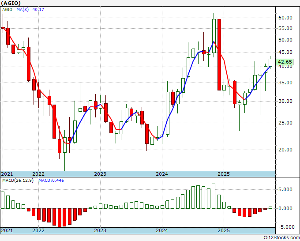Click the (AGIO) chart title
Screen dimensions: 300x241
[x=11, y=3]
